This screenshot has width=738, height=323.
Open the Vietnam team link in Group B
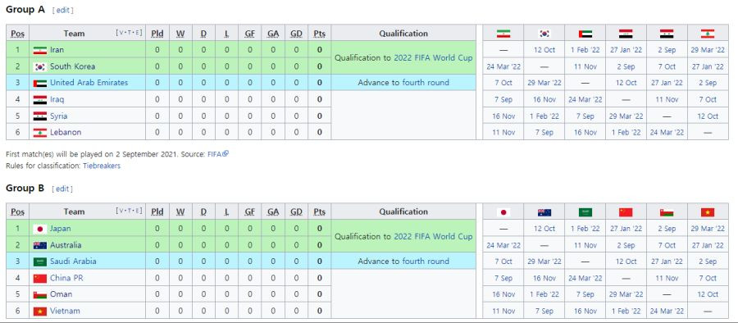click(65, 311)
